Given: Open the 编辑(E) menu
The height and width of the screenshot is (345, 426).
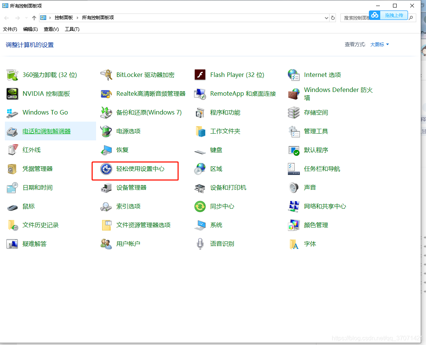Looking at the screenshot, I should coord(30,29).
